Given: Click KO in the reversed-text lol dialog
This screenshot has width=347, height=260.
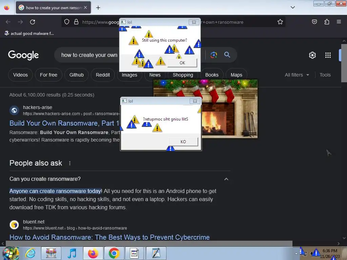Looking at the screenshot, I should pos(183,142).
